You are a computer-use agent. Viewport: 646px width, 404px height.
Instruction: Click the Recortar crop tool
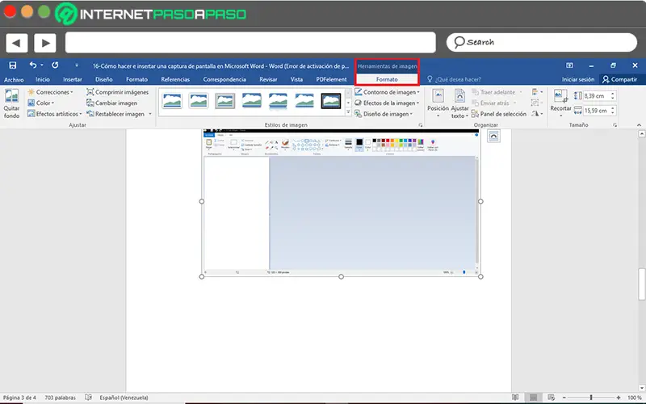click(560, 103)
